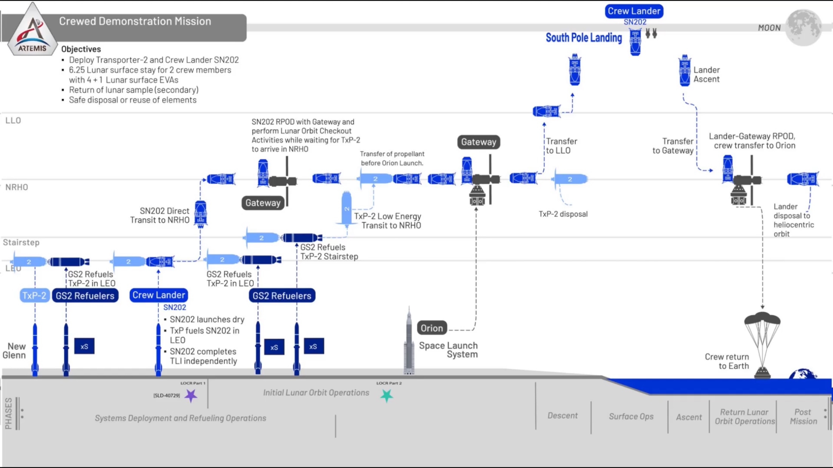
Task: Click the Space Launch System rocket icon
Action: [x=409, y=341]
